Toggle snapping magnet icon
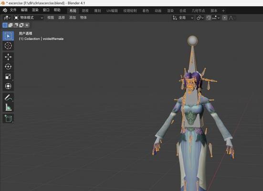Image resolution: width=263 pixels, height=191 pixels. point(209,18)
